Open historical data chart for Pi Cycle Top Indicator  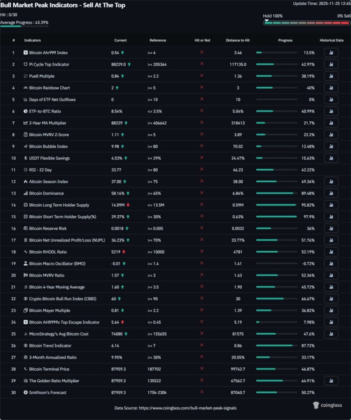(331, 64)
